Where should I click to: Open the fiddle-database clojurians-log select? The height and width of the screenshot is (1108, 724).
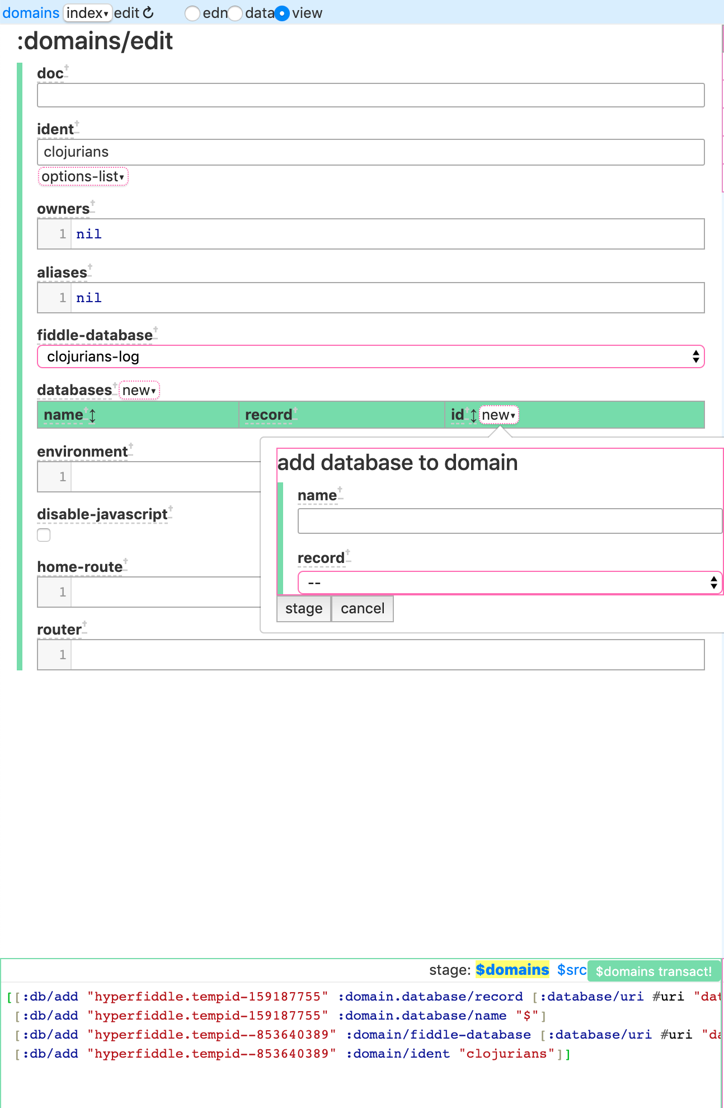click(370, 356)
